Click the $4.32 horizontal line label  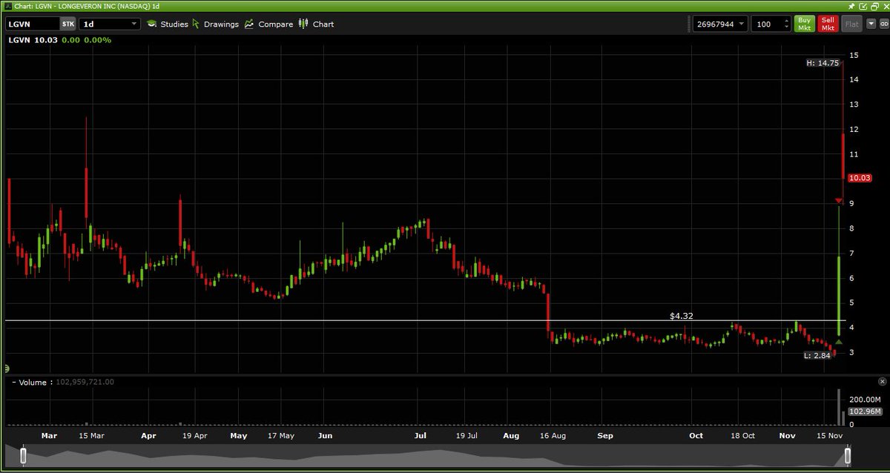pyautogui.click(x=681, y=316)
